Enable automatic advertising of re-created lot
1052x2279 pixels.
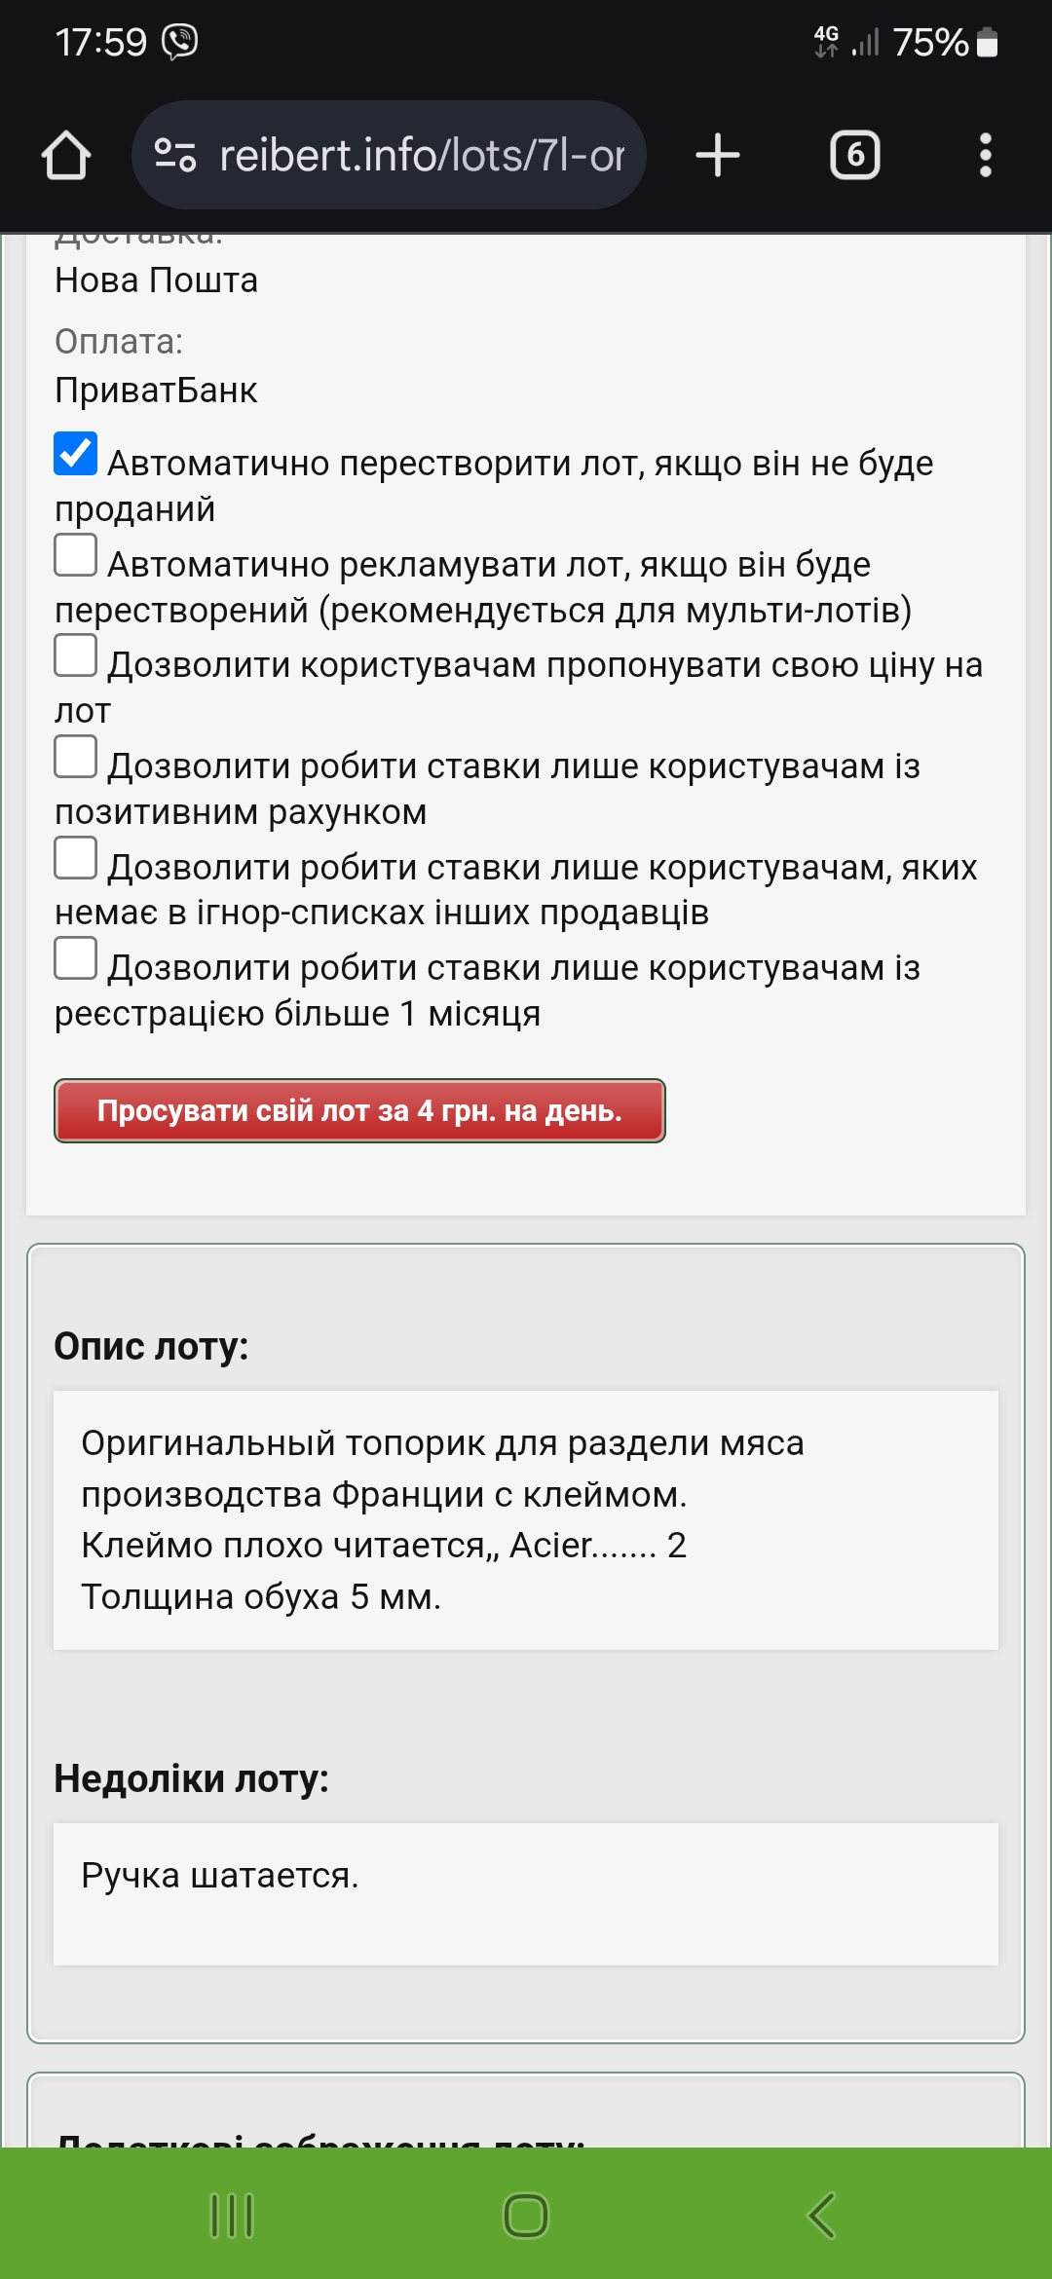[75, 555]
